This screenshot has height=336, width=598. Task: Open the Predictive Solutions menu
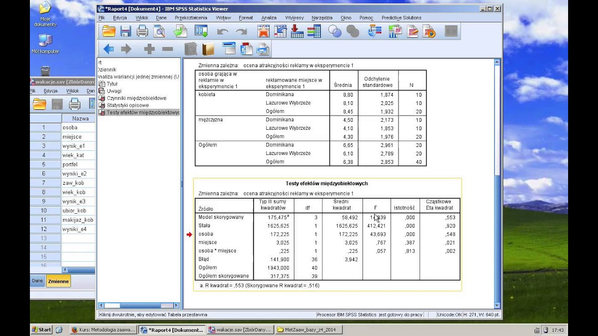[401, 18]
